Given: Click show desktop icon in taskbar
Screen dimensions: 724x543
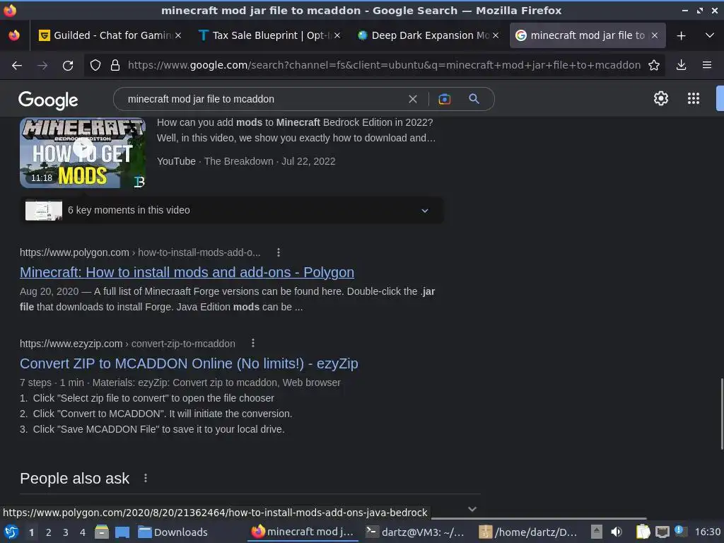Looking at the screenshot, I should click(122, 532).
